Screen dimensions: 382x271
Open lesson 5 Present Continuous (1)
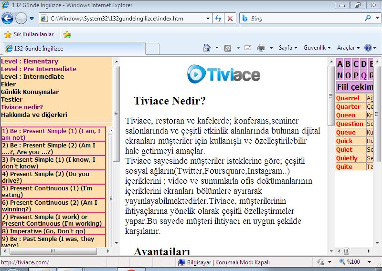click(53, 191)
